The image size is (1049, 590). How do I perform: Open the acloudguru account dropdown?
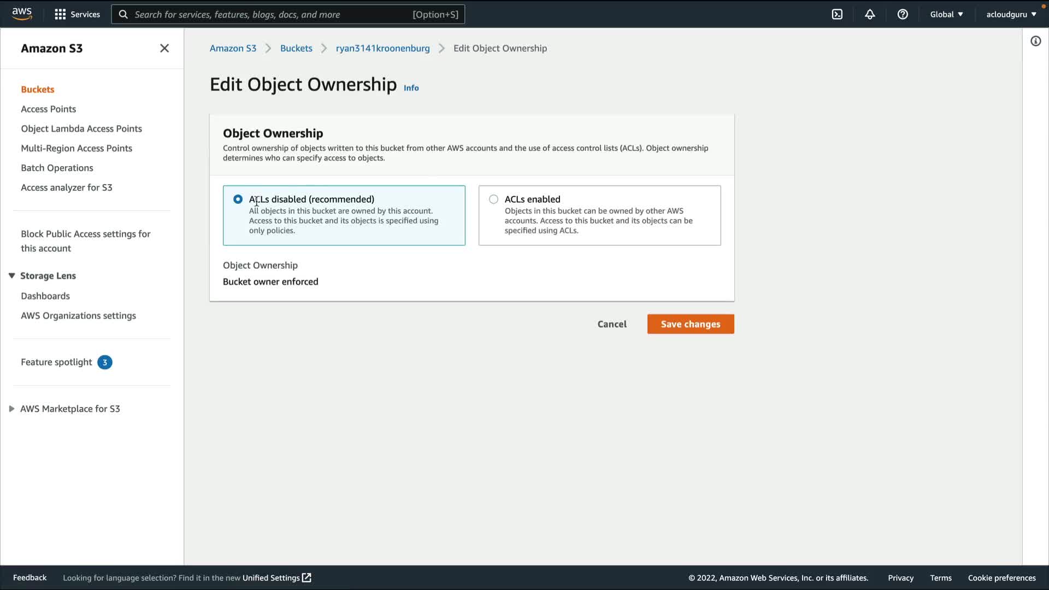click(x=1011, y=14)
